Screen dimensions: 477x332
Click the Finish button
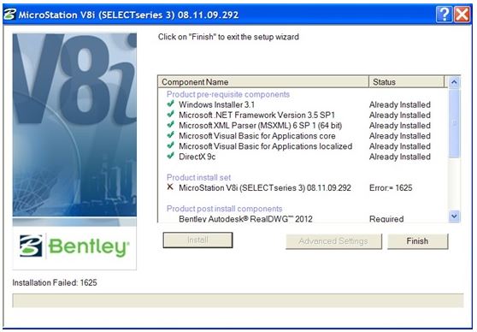point(417,241)
